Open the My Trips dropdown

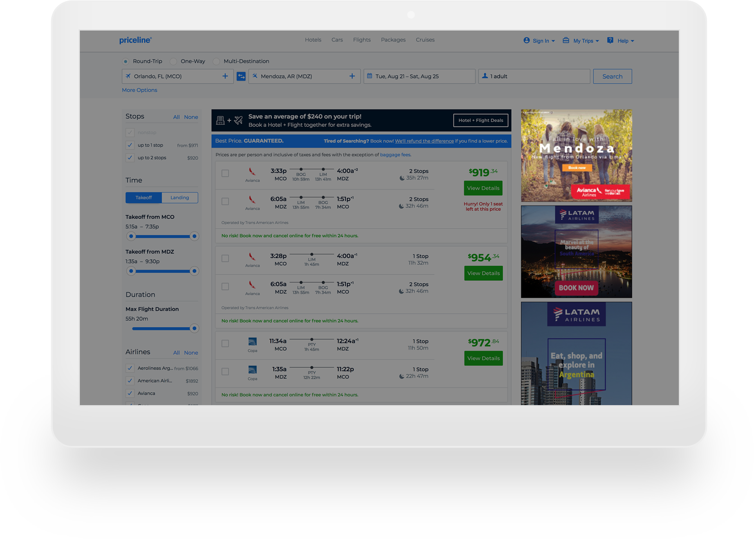[581, 41]
